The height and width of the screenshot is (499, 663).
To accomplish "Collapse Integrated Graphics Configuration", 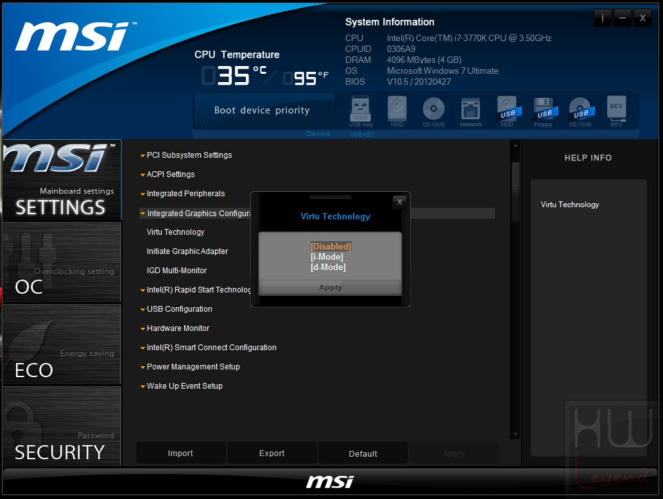I will (195, 214).
